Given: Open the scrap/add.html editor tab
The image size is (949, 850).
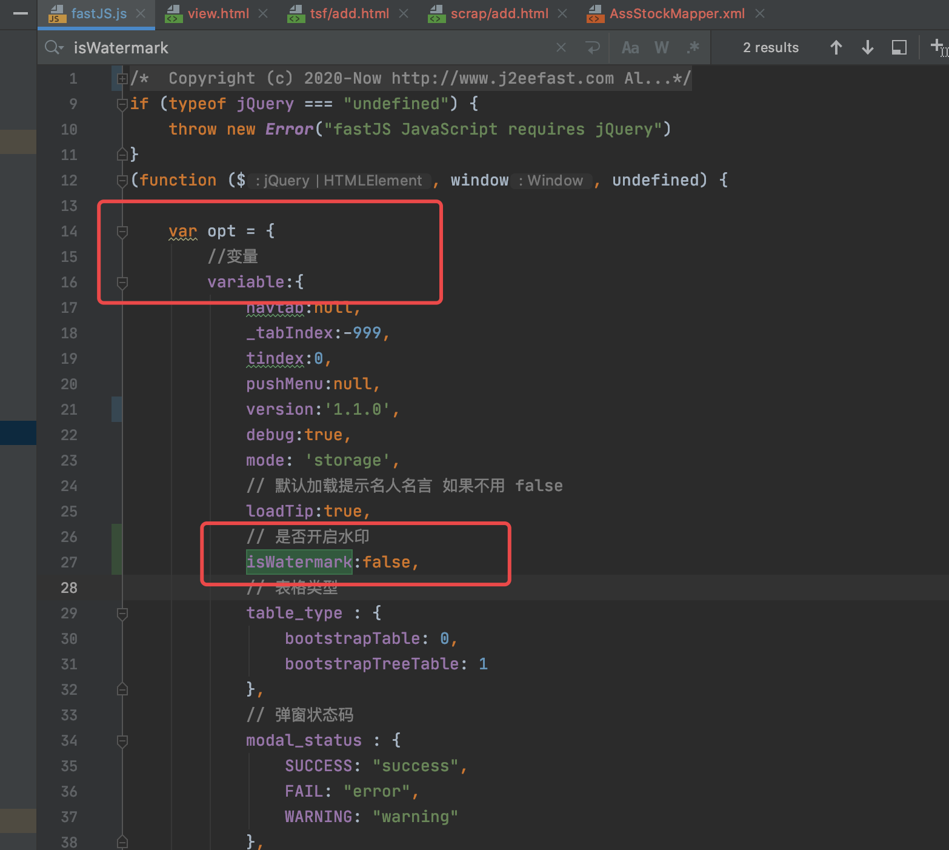Looking at the screenshot, I should [x=488, y=13].
